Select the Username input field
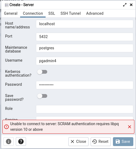The image size is (136, 149). click(x=84, y=61)
